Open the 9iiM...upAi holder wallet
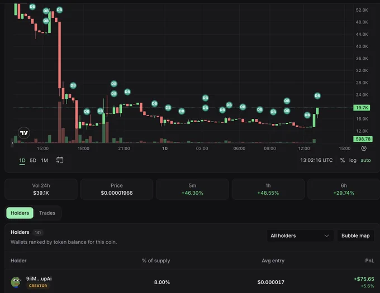Viewport: 380px width, 293px height. [x=39, y=278]
